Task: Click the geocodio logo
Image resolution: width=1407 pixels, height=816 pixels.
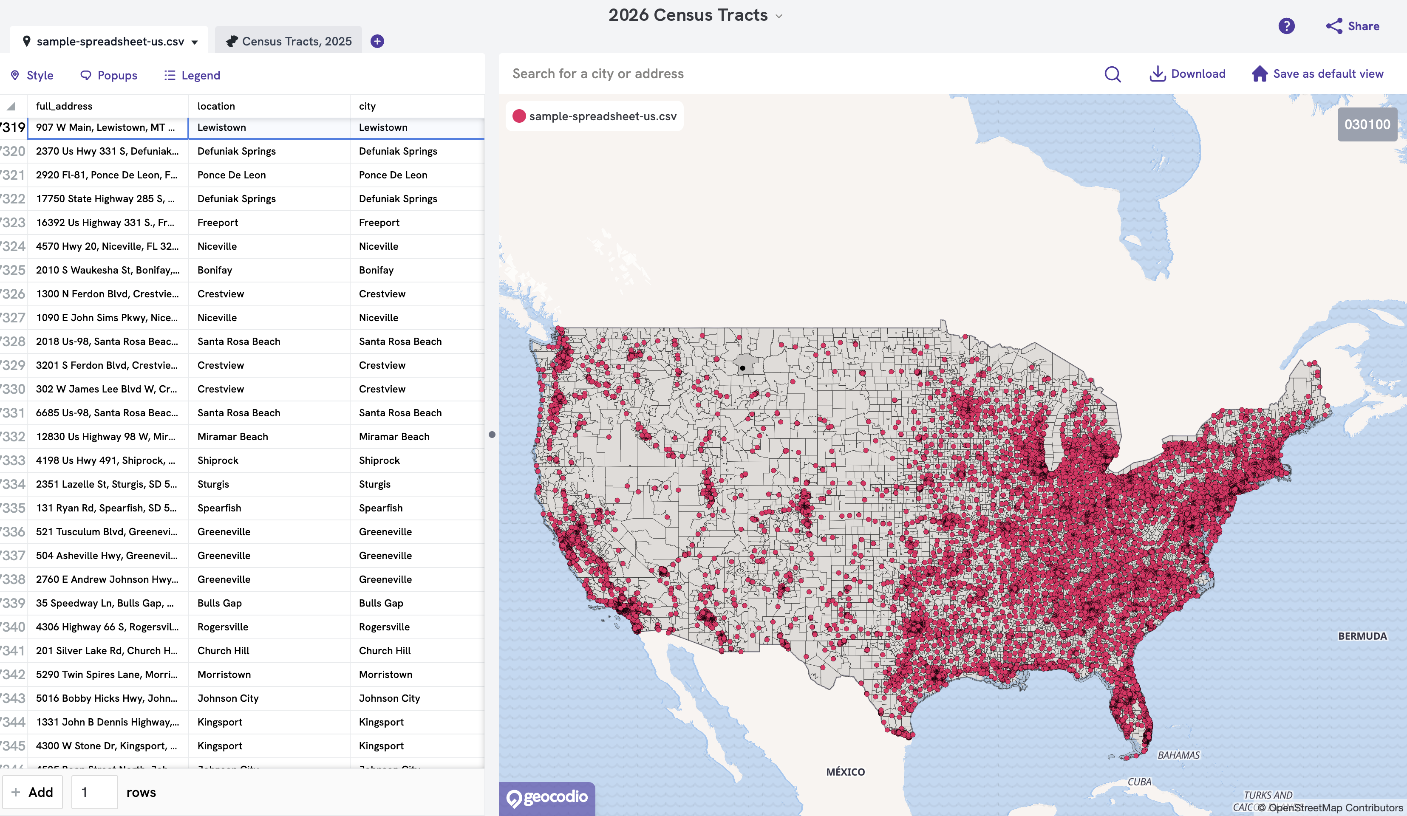Action: (547, 798)
